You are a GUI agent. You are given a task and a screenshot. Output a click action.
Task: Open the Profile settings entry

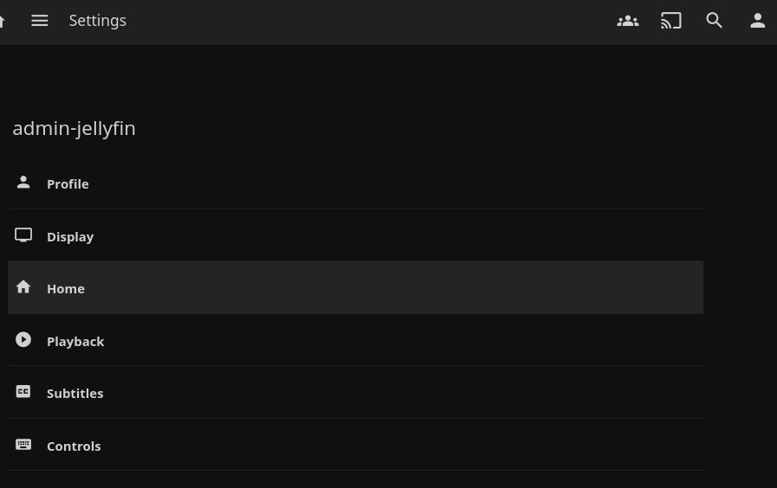[68, 183]
